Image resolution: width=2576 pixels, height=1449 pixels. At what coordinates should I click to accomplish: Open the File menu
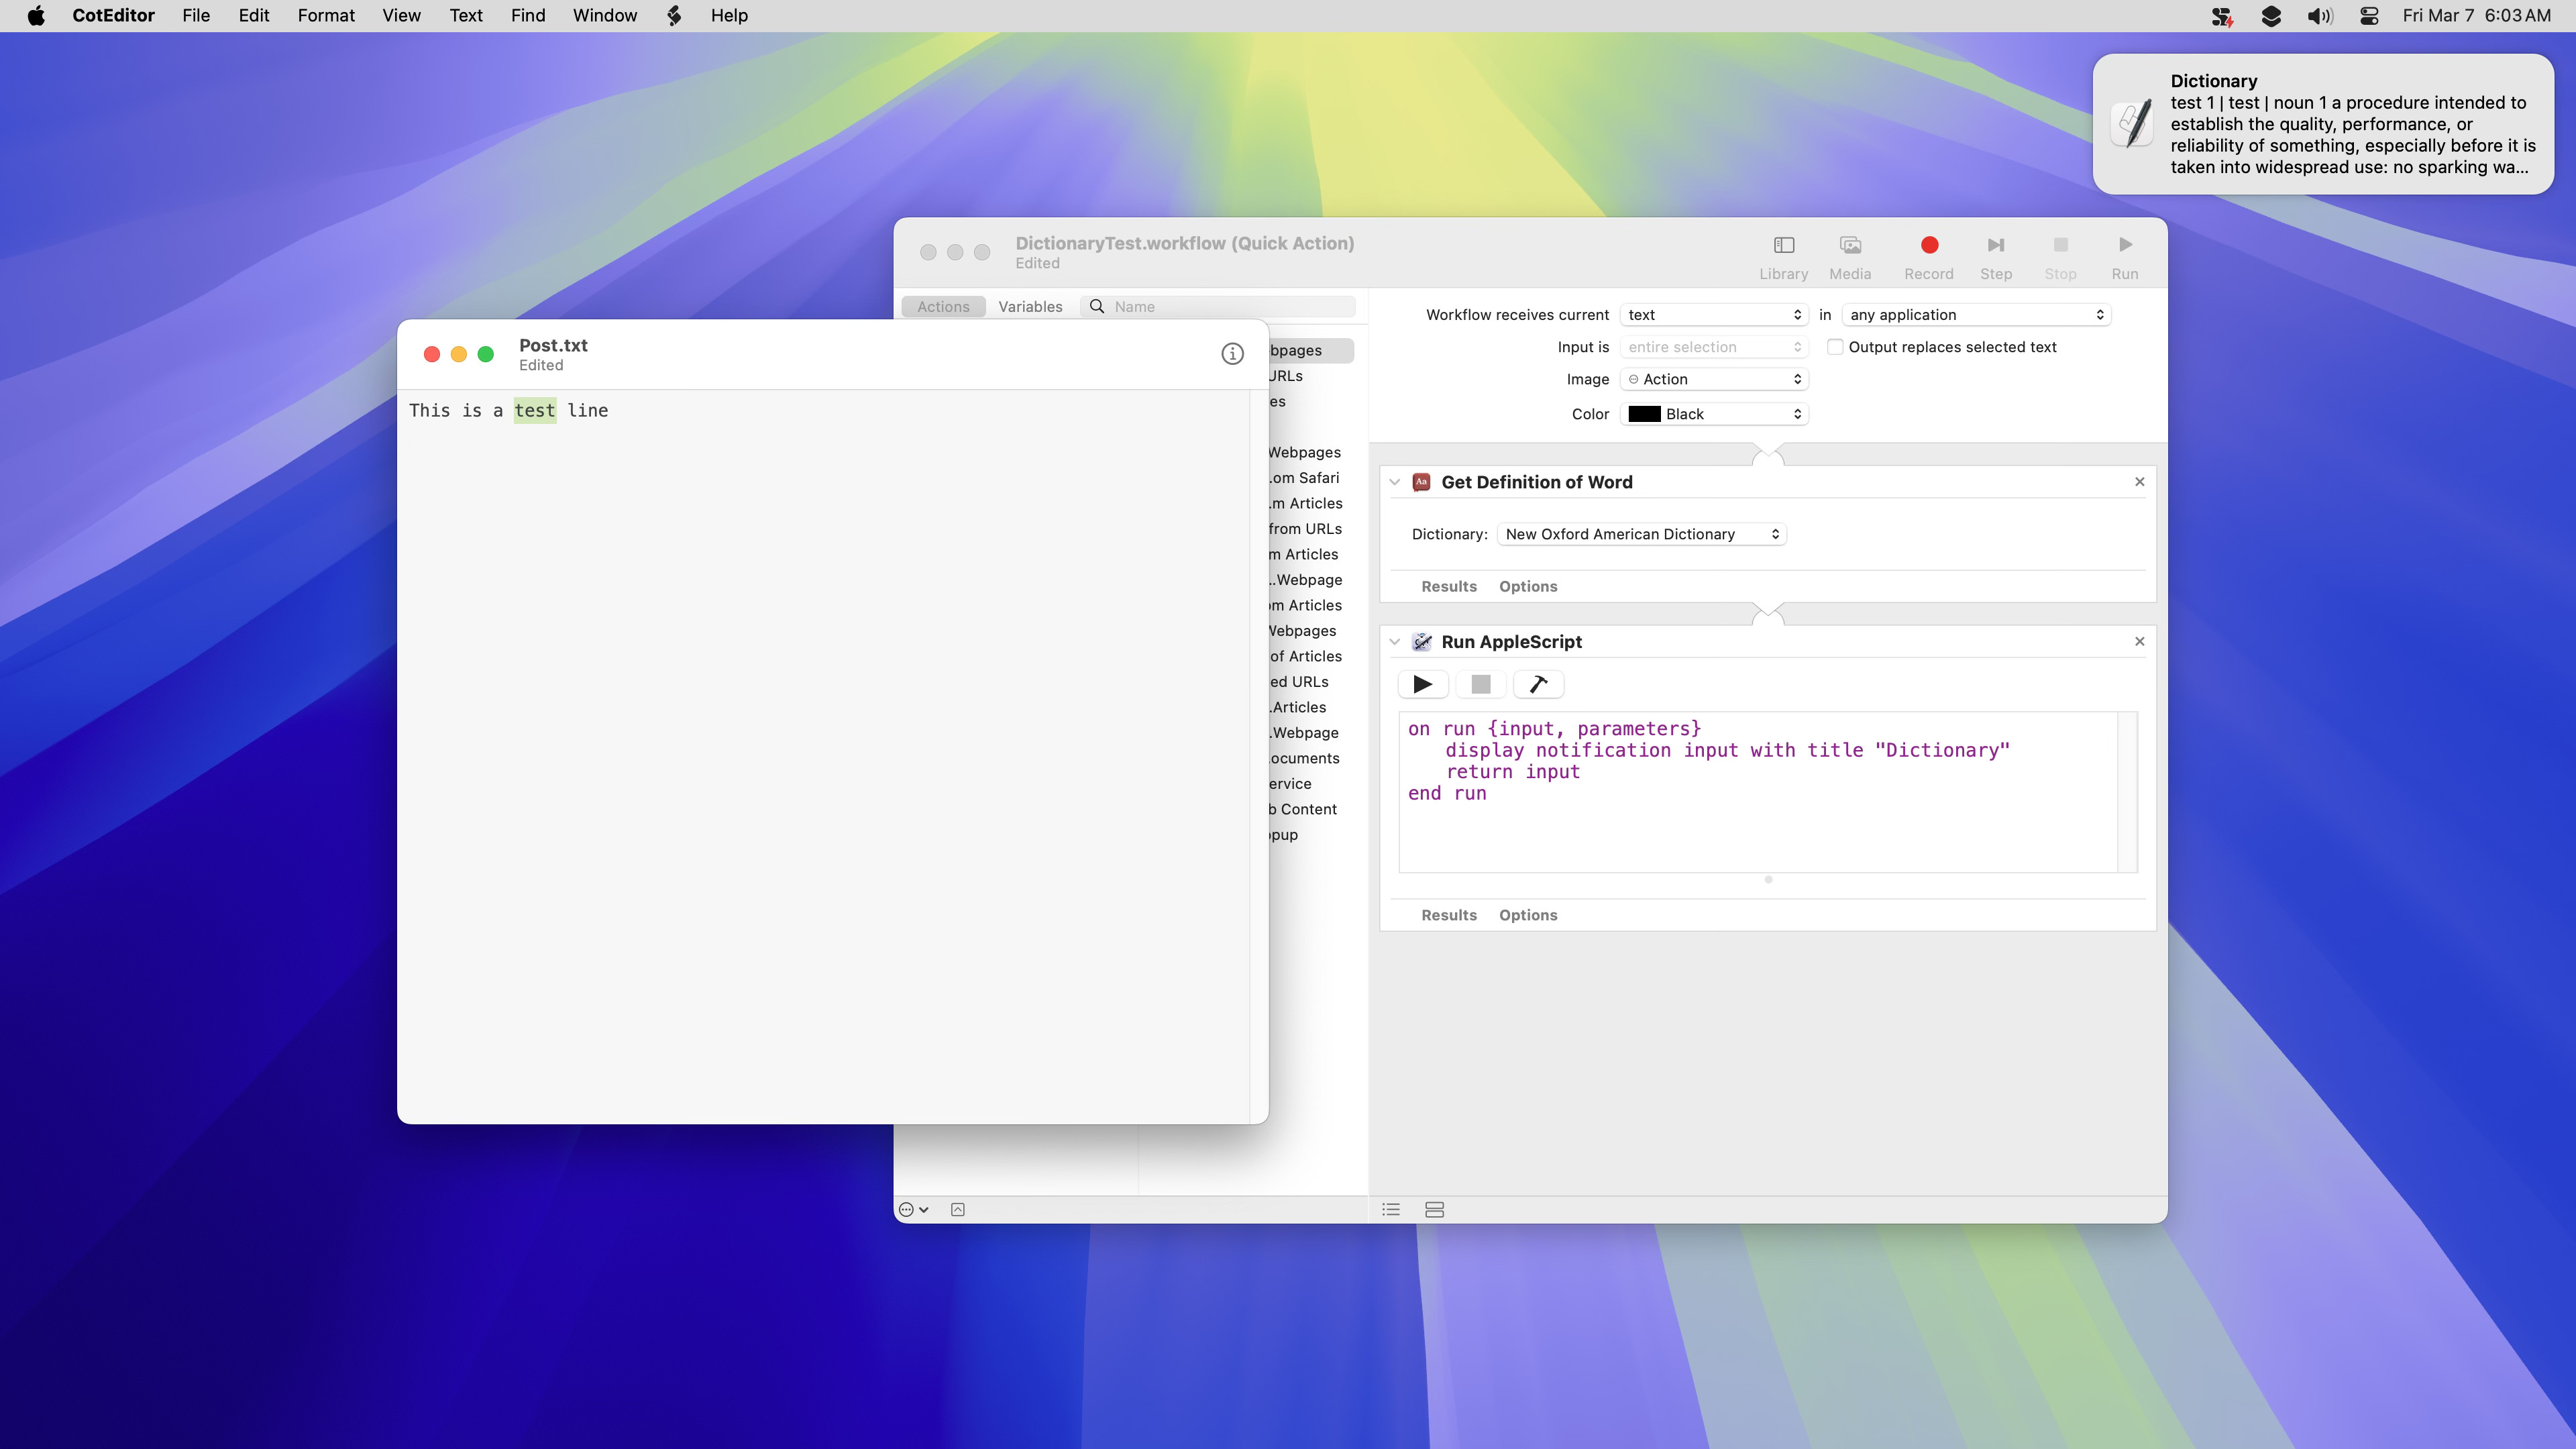click(x=196, y=16)
